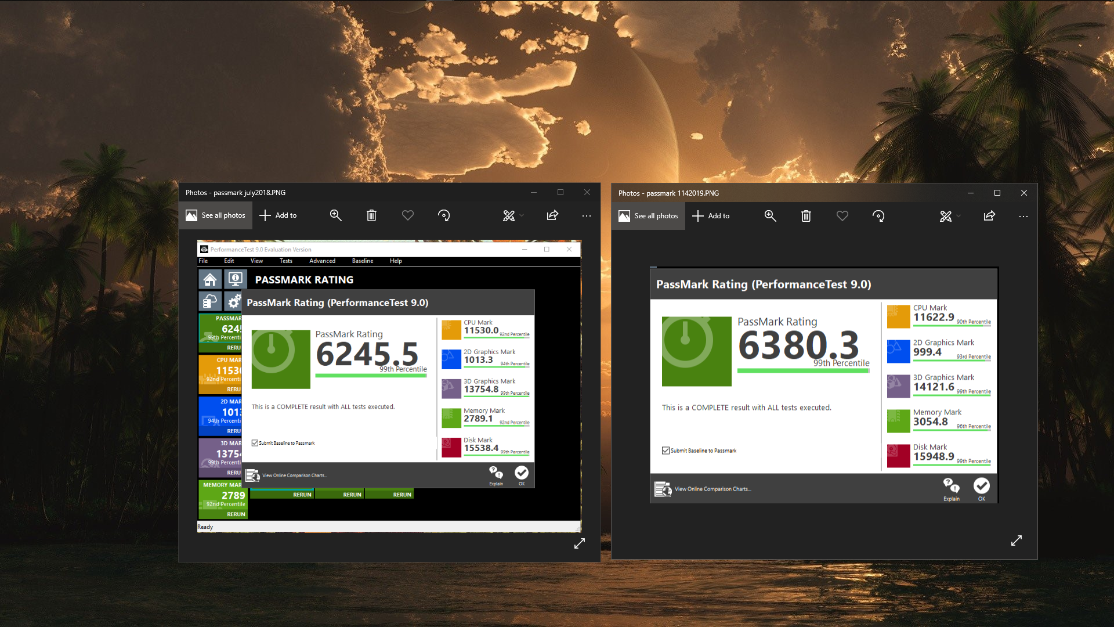Click the fullscreen arrow in the passmark 1142019 window

(1017, 540)
